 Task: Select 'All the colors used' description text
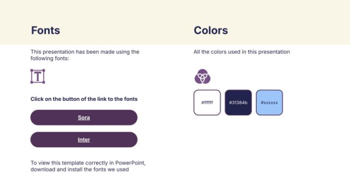click(241, 52)
